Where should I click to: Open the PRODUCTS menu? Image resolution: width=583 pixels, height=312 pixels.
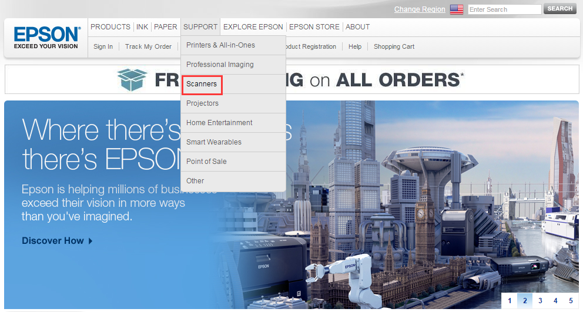coord(110,27)
